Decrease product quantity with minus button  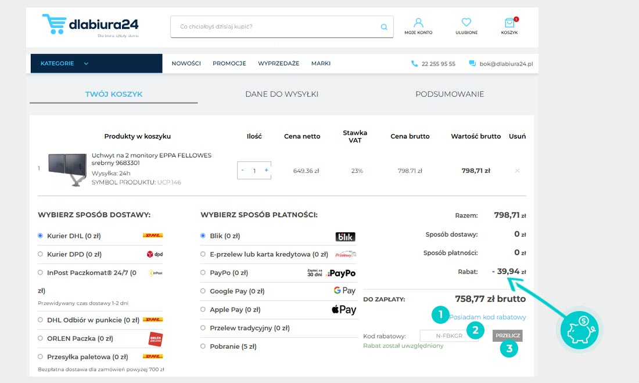point(242,171)
